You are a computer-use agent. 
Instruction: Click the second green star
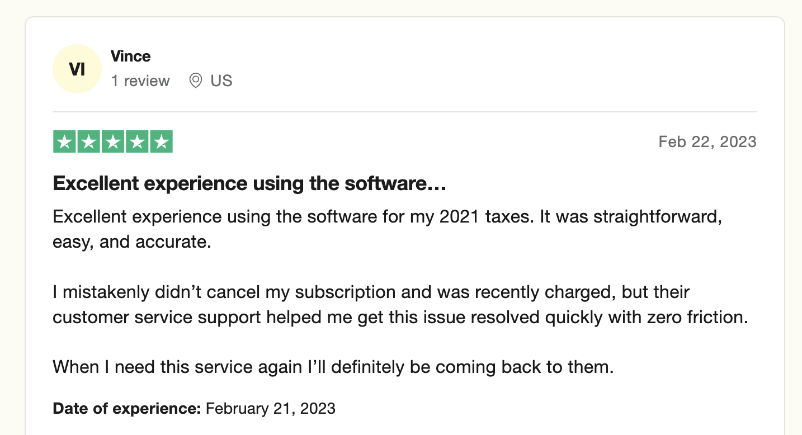89,142
